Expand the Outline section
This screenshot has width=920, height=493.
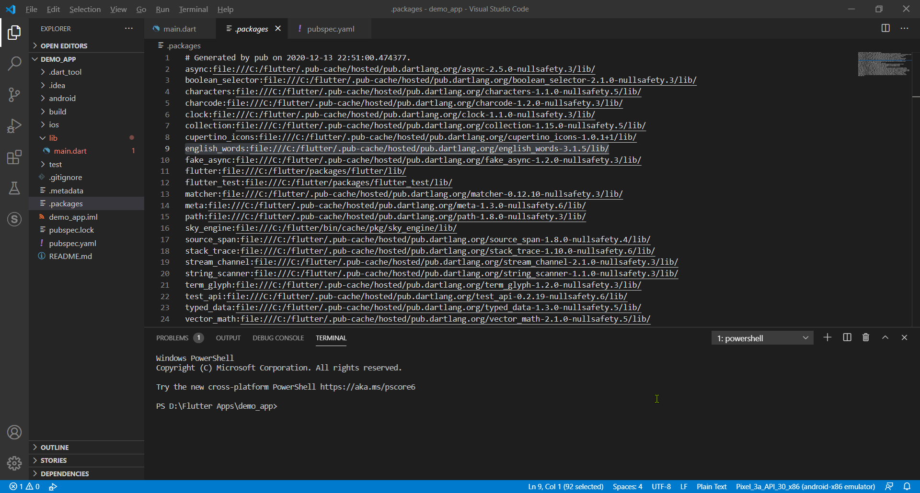point(86,447)
